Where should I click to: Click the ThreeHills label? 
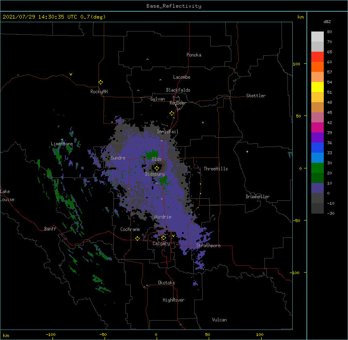coord(216,169)
